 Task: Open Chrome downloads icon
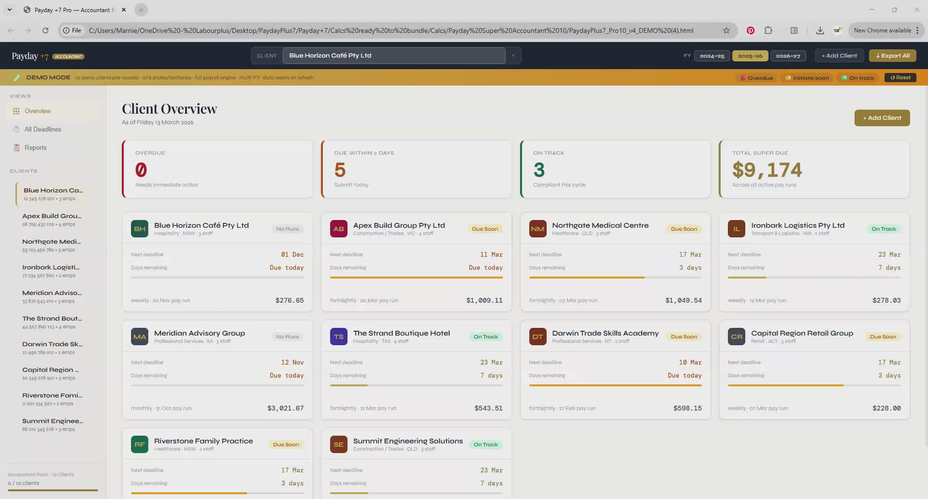tap(820, 30)
